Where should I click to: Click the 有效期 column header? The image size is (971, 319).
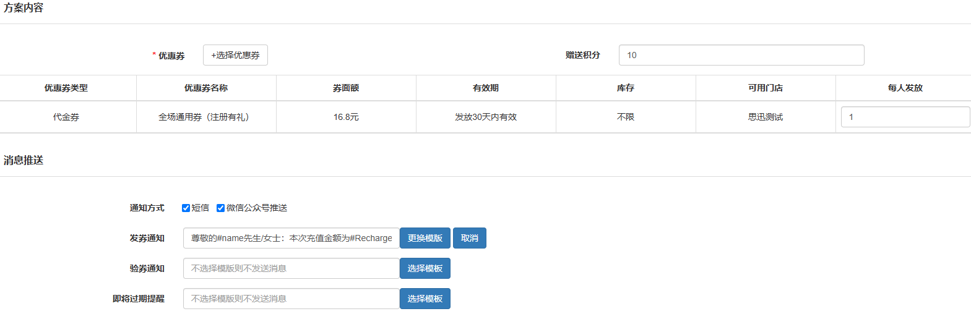(x=486, y=88)
